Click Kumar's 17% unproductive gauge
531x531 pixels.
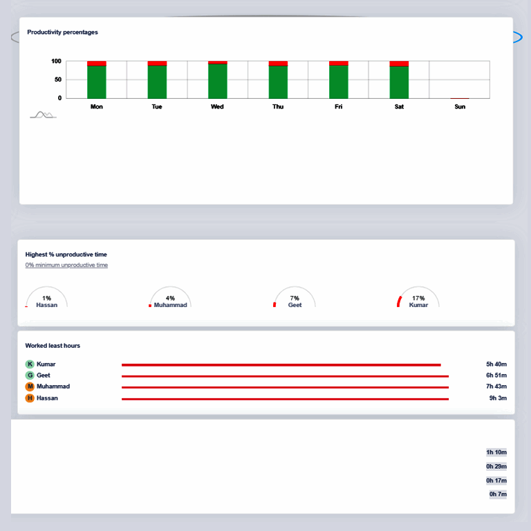pyautogui.click(x=418, y=297)
